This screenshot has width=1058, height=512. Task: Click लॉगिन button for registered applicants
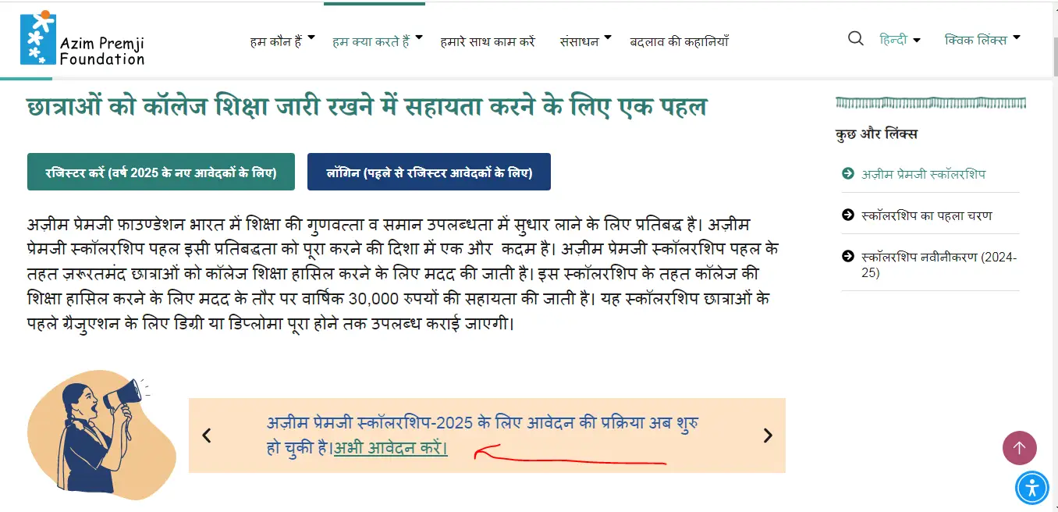(429, 172)
